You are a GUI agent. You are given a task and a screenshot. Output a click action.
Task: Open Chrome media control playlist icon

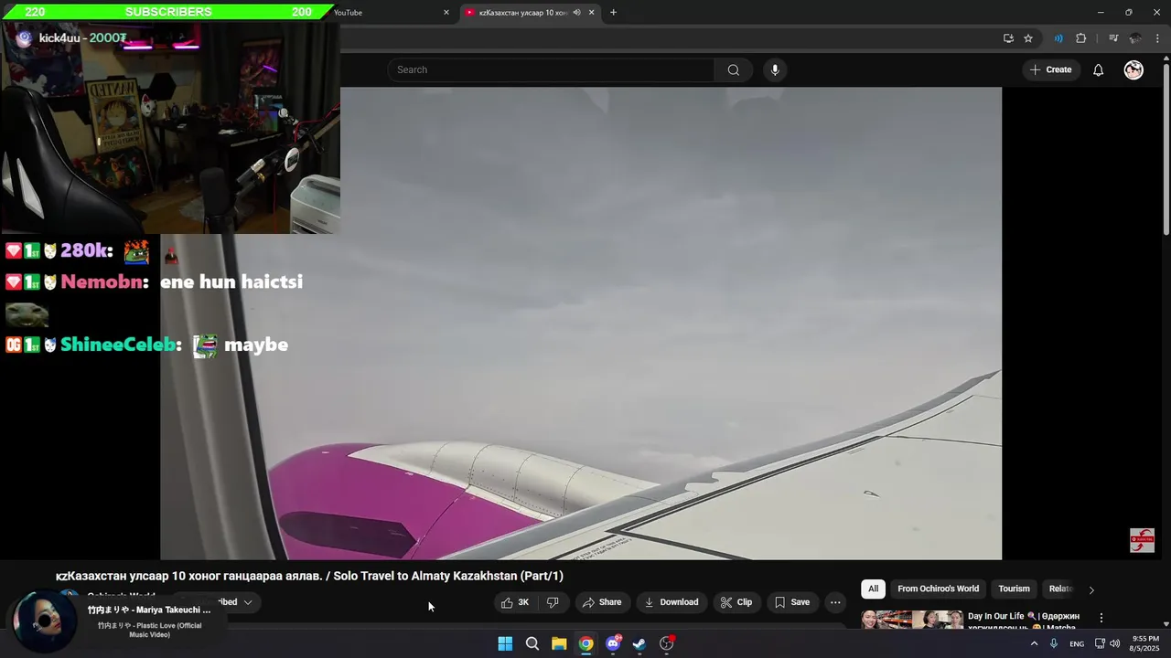click(1113, 38)
